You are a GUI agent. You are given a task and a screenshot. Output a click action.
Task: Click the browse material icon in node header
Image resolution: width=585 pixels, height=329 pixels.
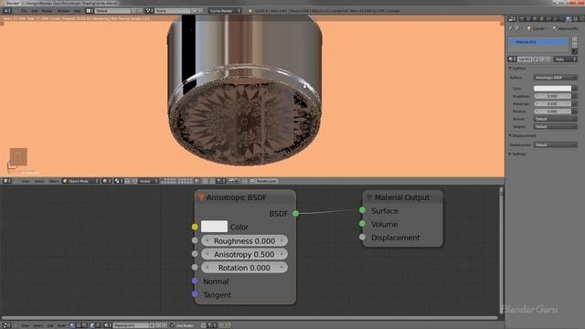pos(108,325)
